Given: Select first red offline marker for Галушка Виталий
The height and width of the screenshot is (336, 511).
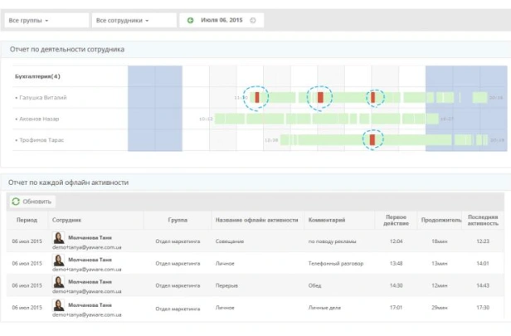Looking at the screenshot, I should tap(257, 97).
